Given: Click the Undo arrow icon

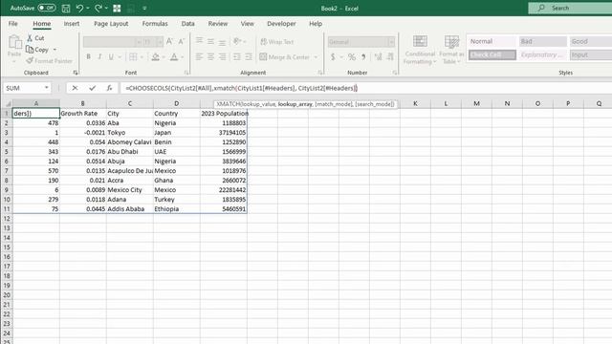Looking at the screenshot, I should (x=79, y=8).
